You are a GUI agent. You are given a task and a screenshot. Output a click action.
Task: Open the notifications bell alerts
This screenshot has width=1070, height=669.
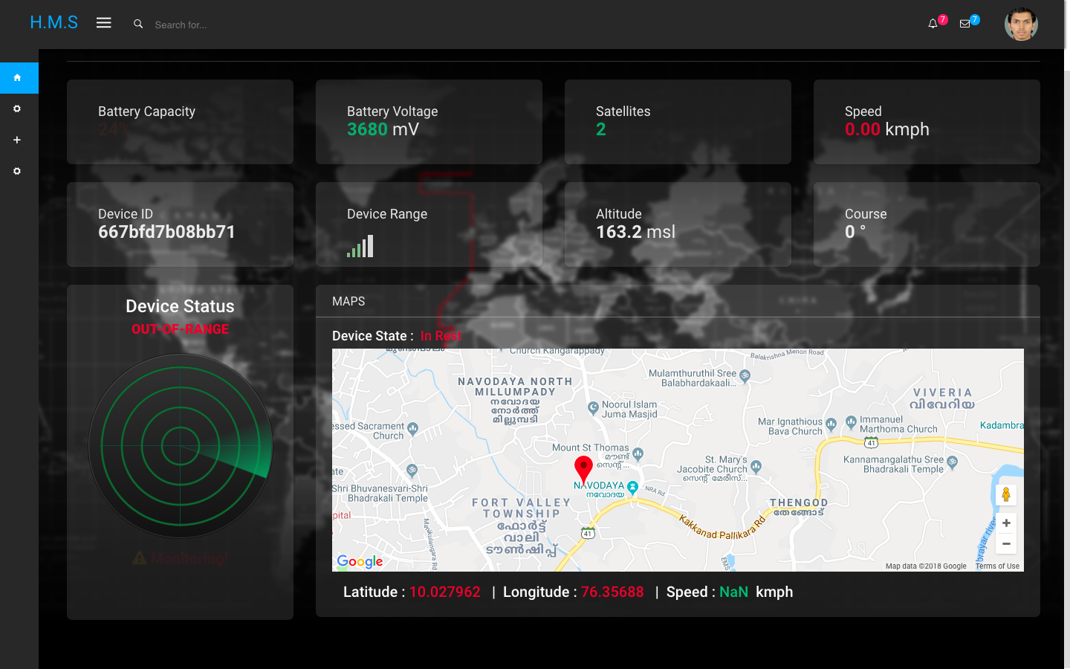coord(933,24)
